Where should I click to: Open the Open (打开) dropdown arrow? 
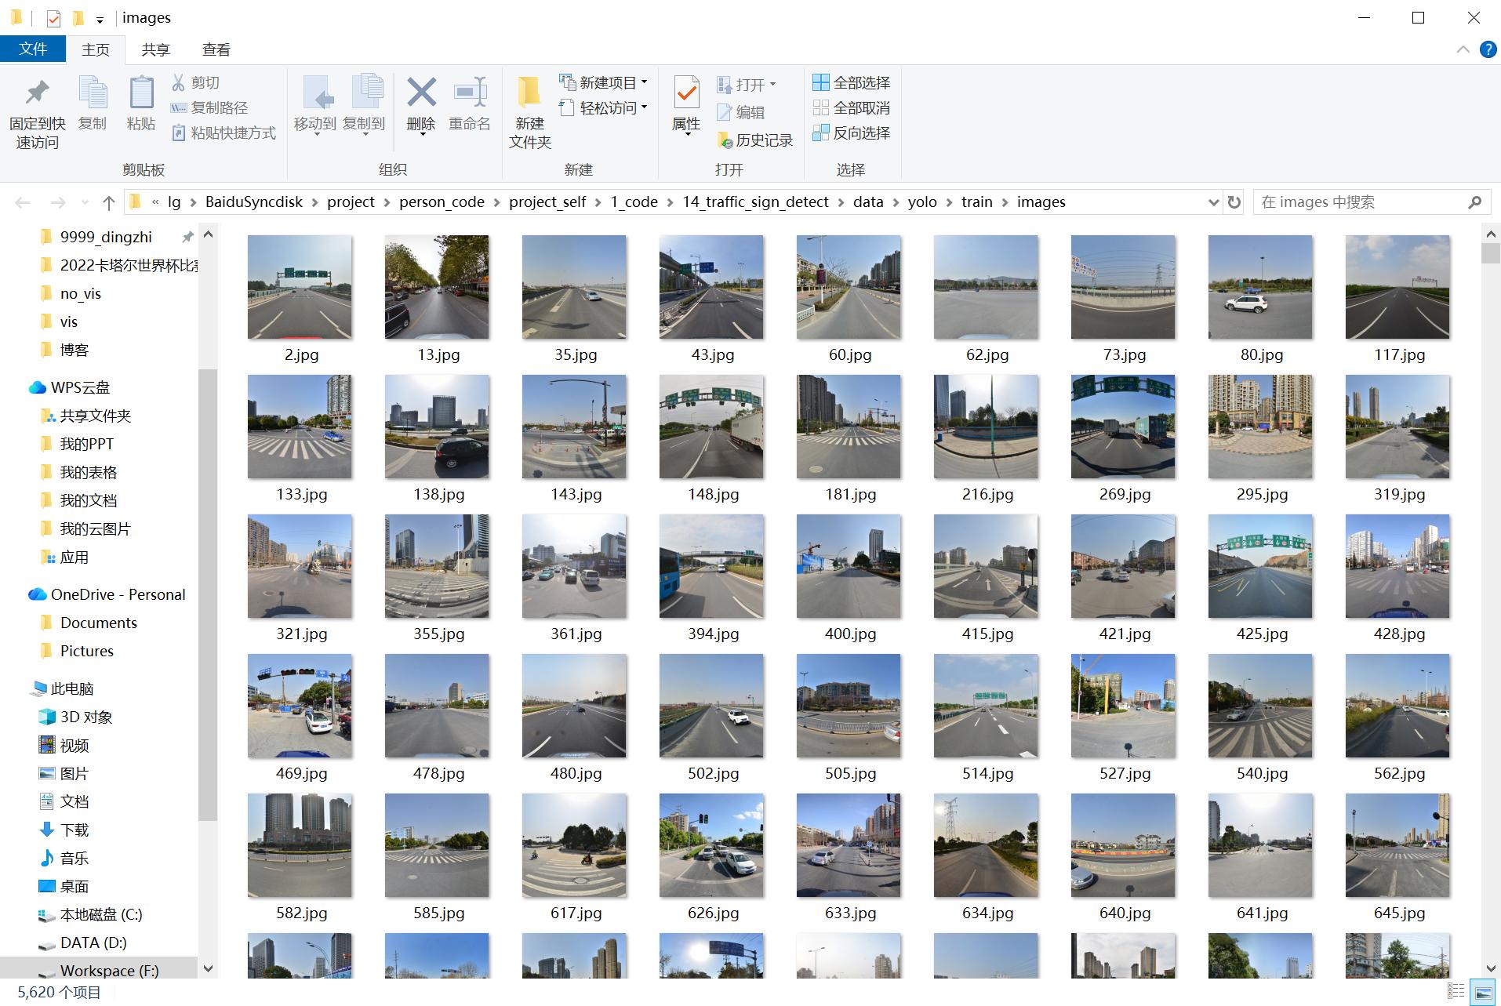773,84
